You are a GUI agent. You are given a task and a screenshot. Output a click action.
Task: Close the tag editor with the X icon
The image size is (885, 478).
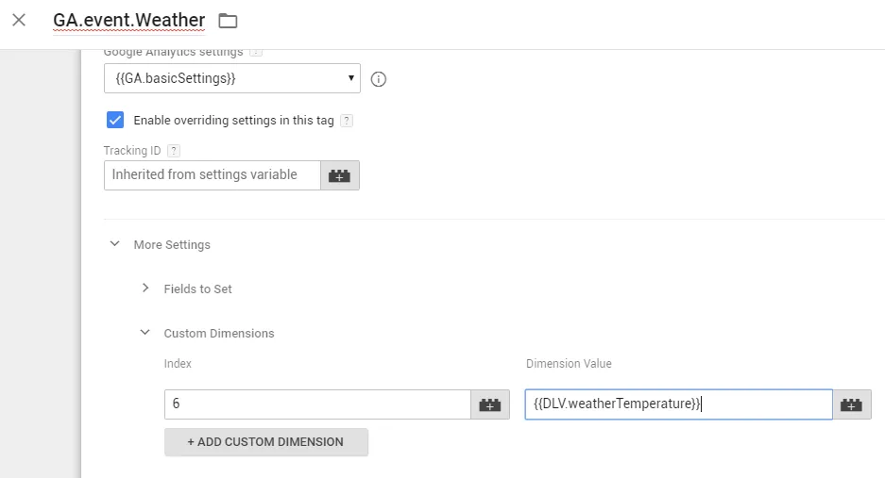[19, 21]
